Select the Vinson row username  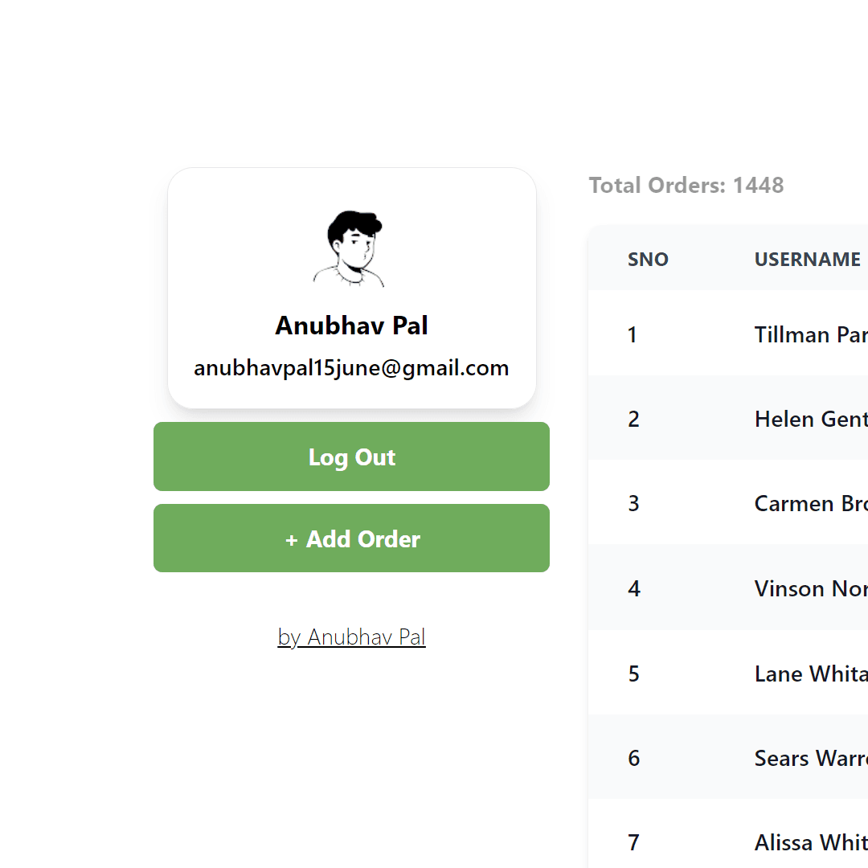811,588
